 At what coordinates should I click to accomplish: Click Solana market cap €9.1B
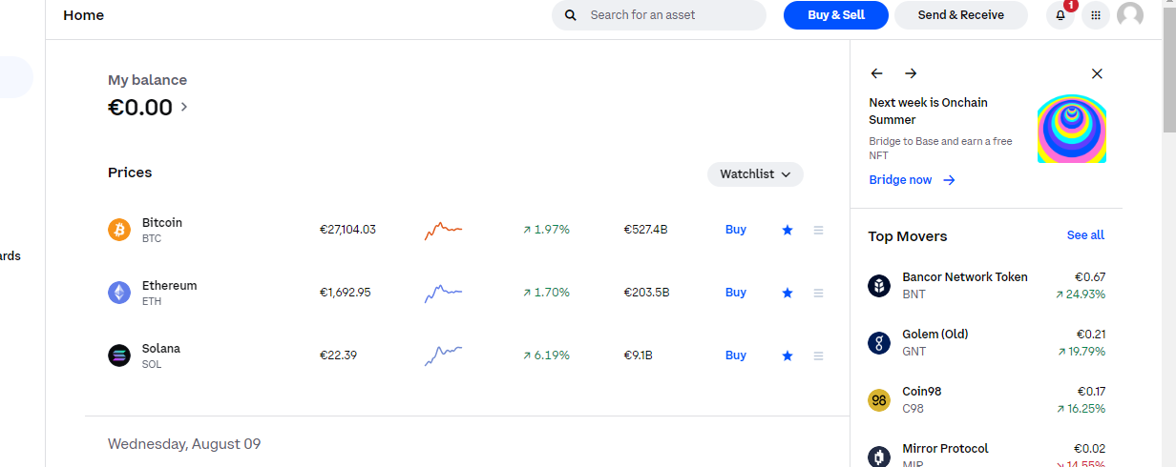click(x=638, y=355)
